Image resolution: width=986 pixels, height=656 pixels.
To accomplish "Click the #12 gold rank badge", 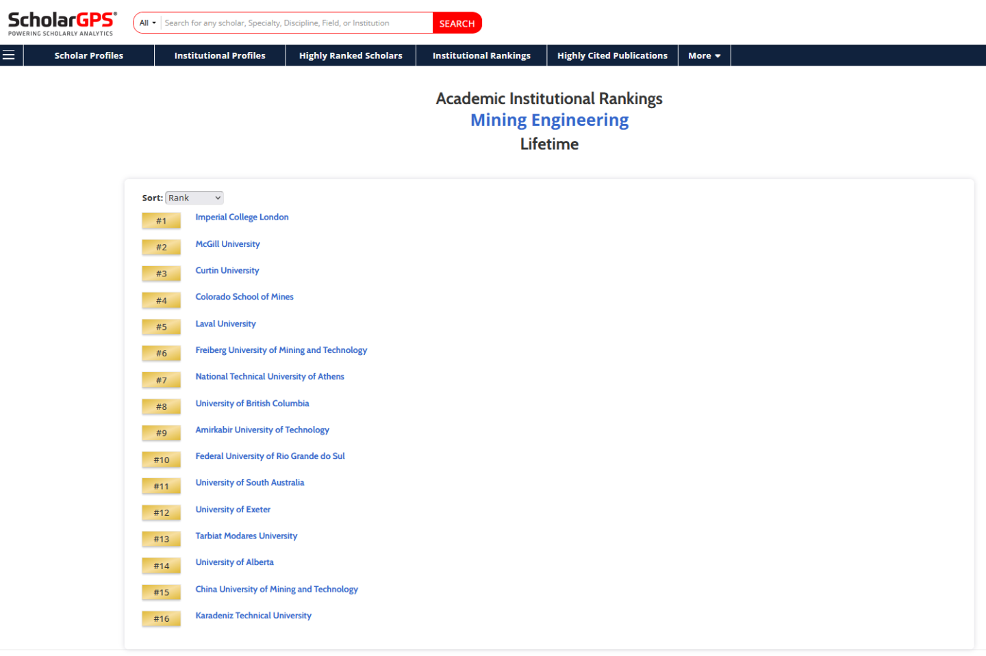I will [161, 512].
